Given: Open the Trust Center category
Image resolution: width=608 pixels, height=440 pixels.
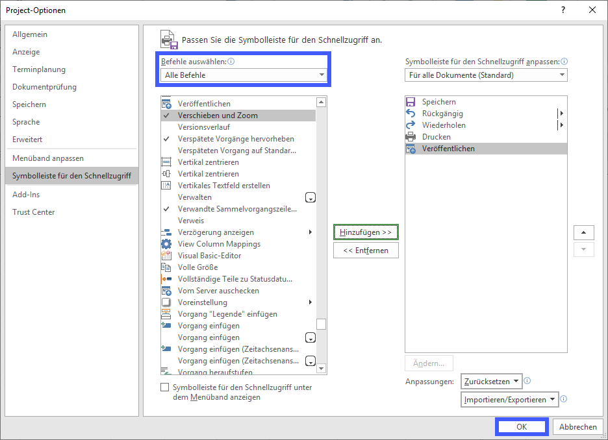Looking at the screenshot, I should click(34, 212).
